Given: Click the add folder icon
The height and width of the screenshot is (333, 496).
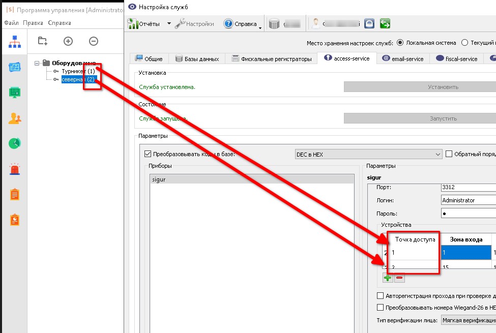Looking at the screenshot, I should click(42, 41).
